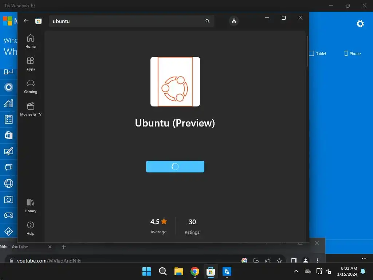This screenshot has width=373, height=280.
Task: Click the multi-window icon in blue sidebar
Action: 9,167
